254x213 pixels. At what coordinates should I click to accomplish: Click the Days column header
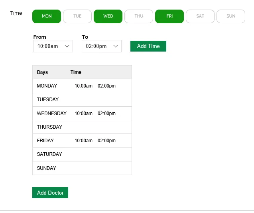[42, 72]
